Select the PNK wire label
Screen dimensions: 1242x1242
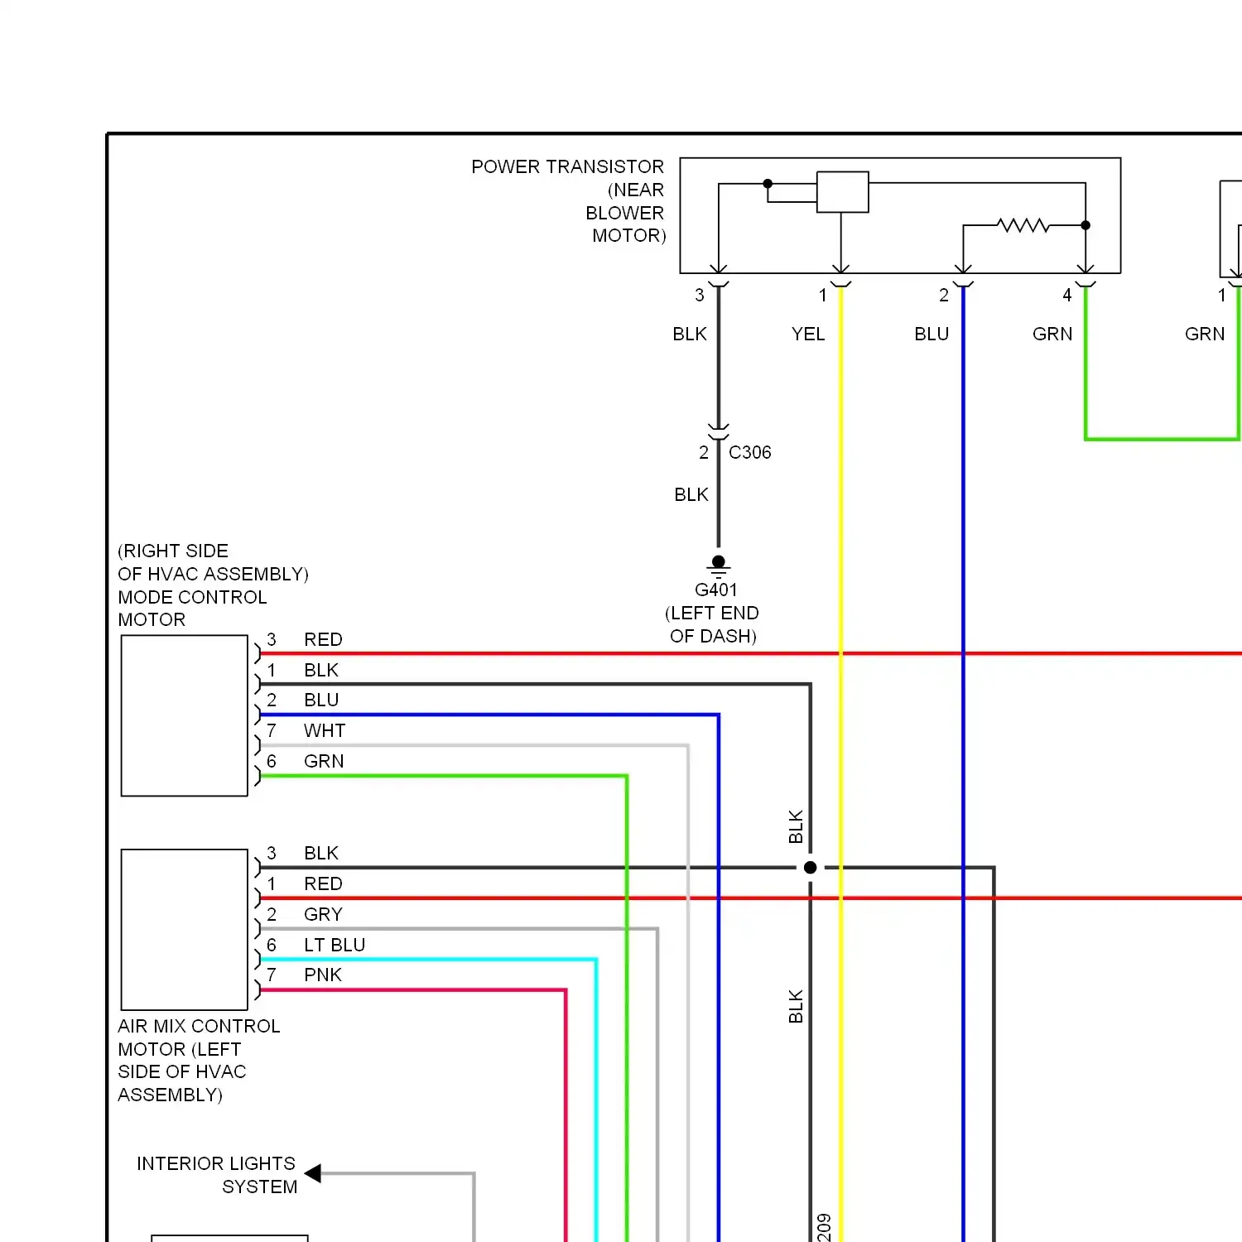click(323, 975)
